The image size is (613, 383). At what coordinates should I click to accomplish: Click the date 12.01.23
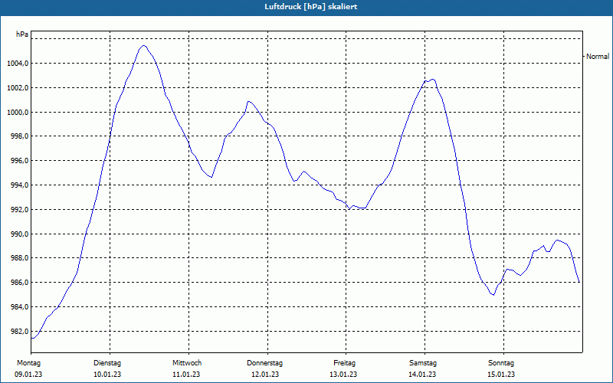click(265, 375)
